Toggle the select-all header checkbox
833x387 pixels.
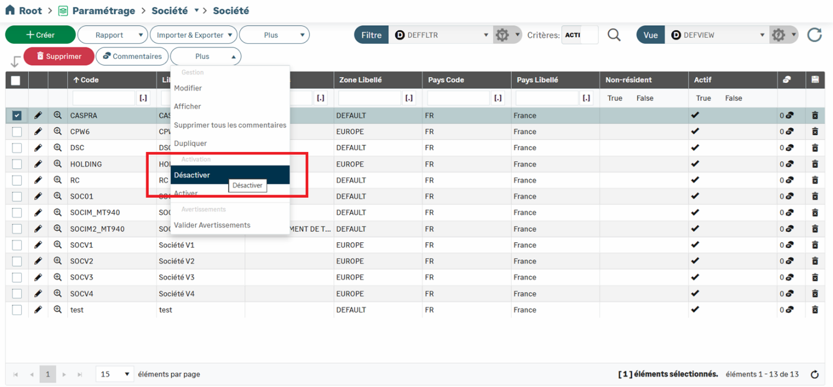point(16,81)
